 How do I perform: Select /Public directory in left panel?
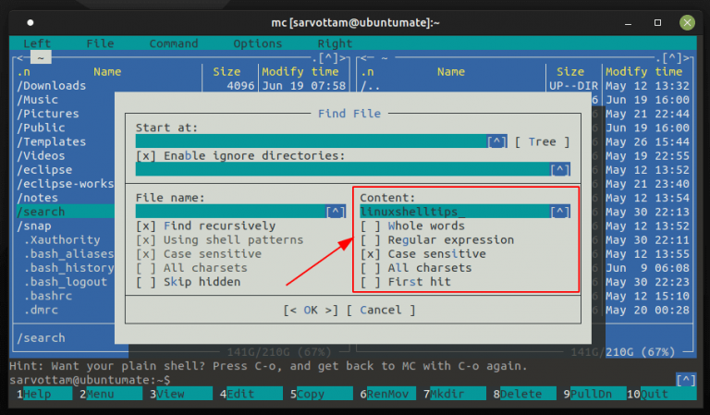click(41, 128)
